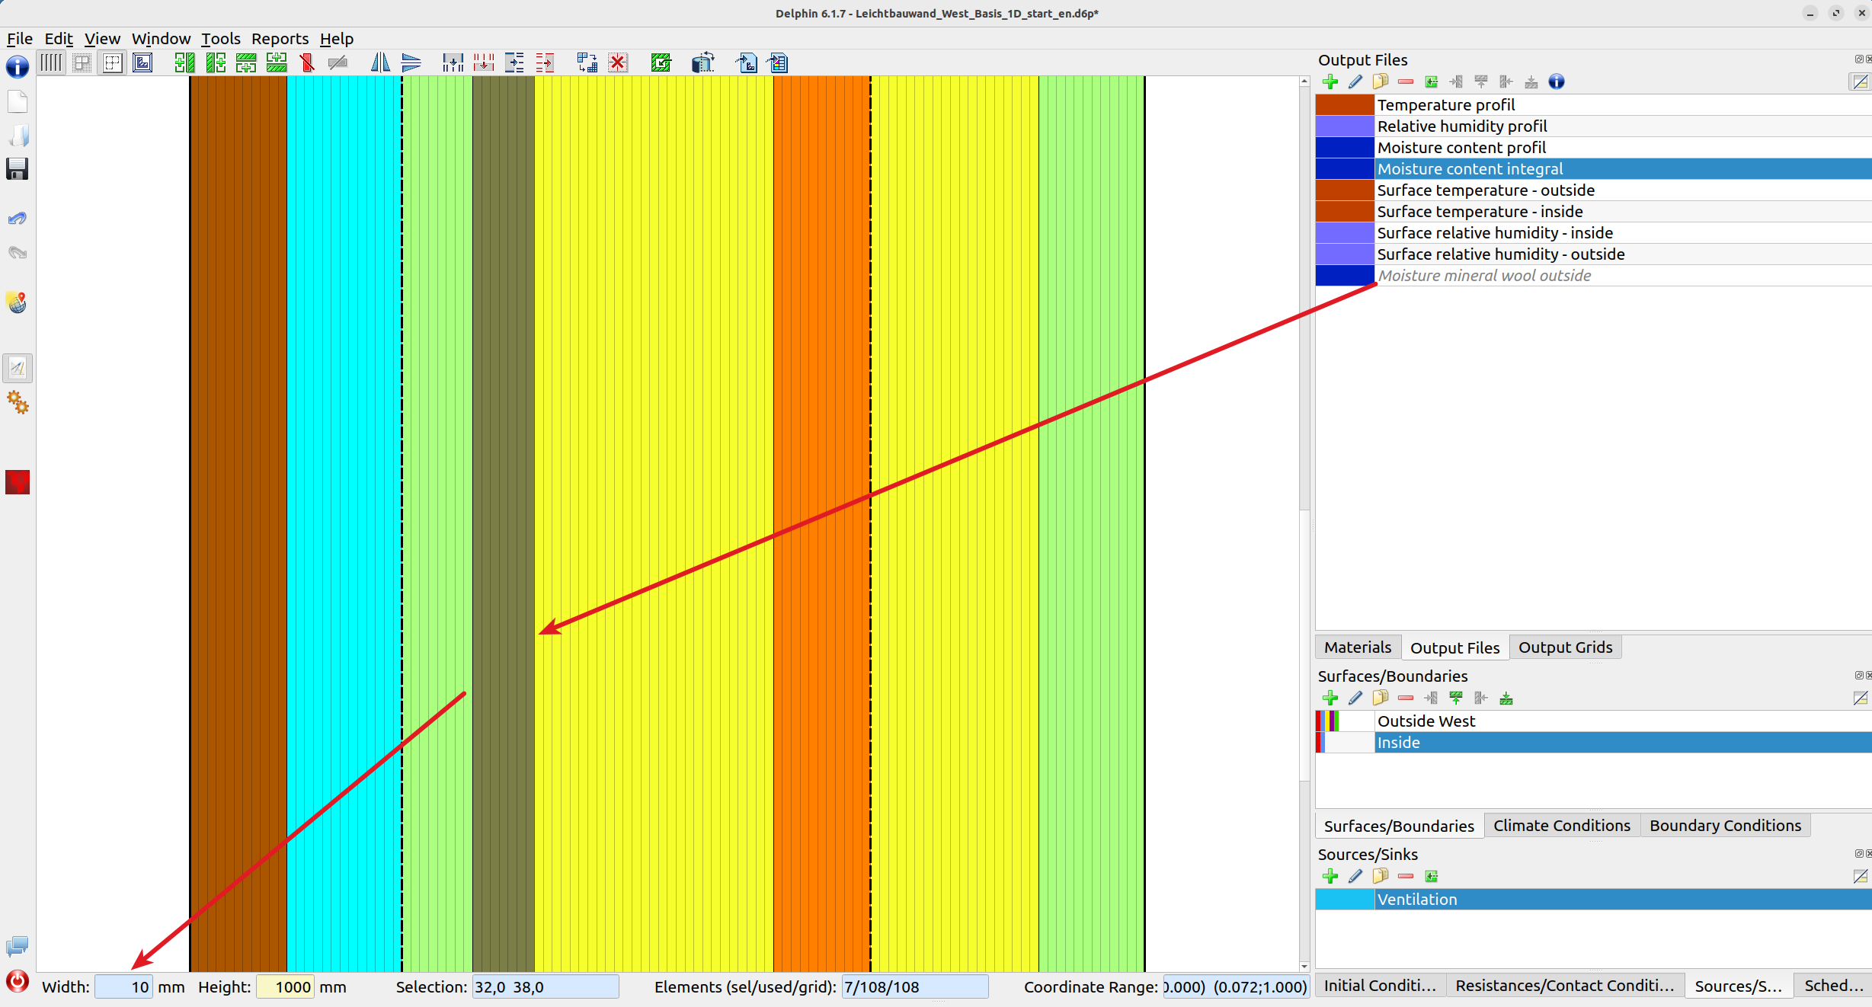Open the Tools menu

220,39
